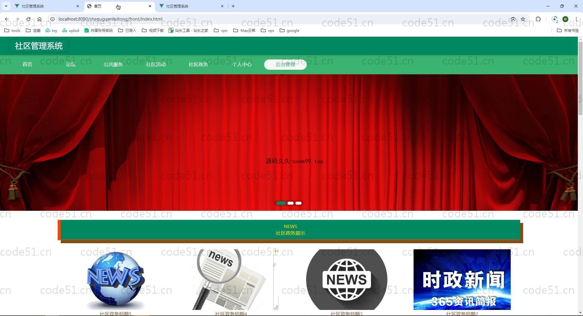Viewport: 583px width, 316px height.
Task: Click the green profile avatar icon
Action: [565, 19]
